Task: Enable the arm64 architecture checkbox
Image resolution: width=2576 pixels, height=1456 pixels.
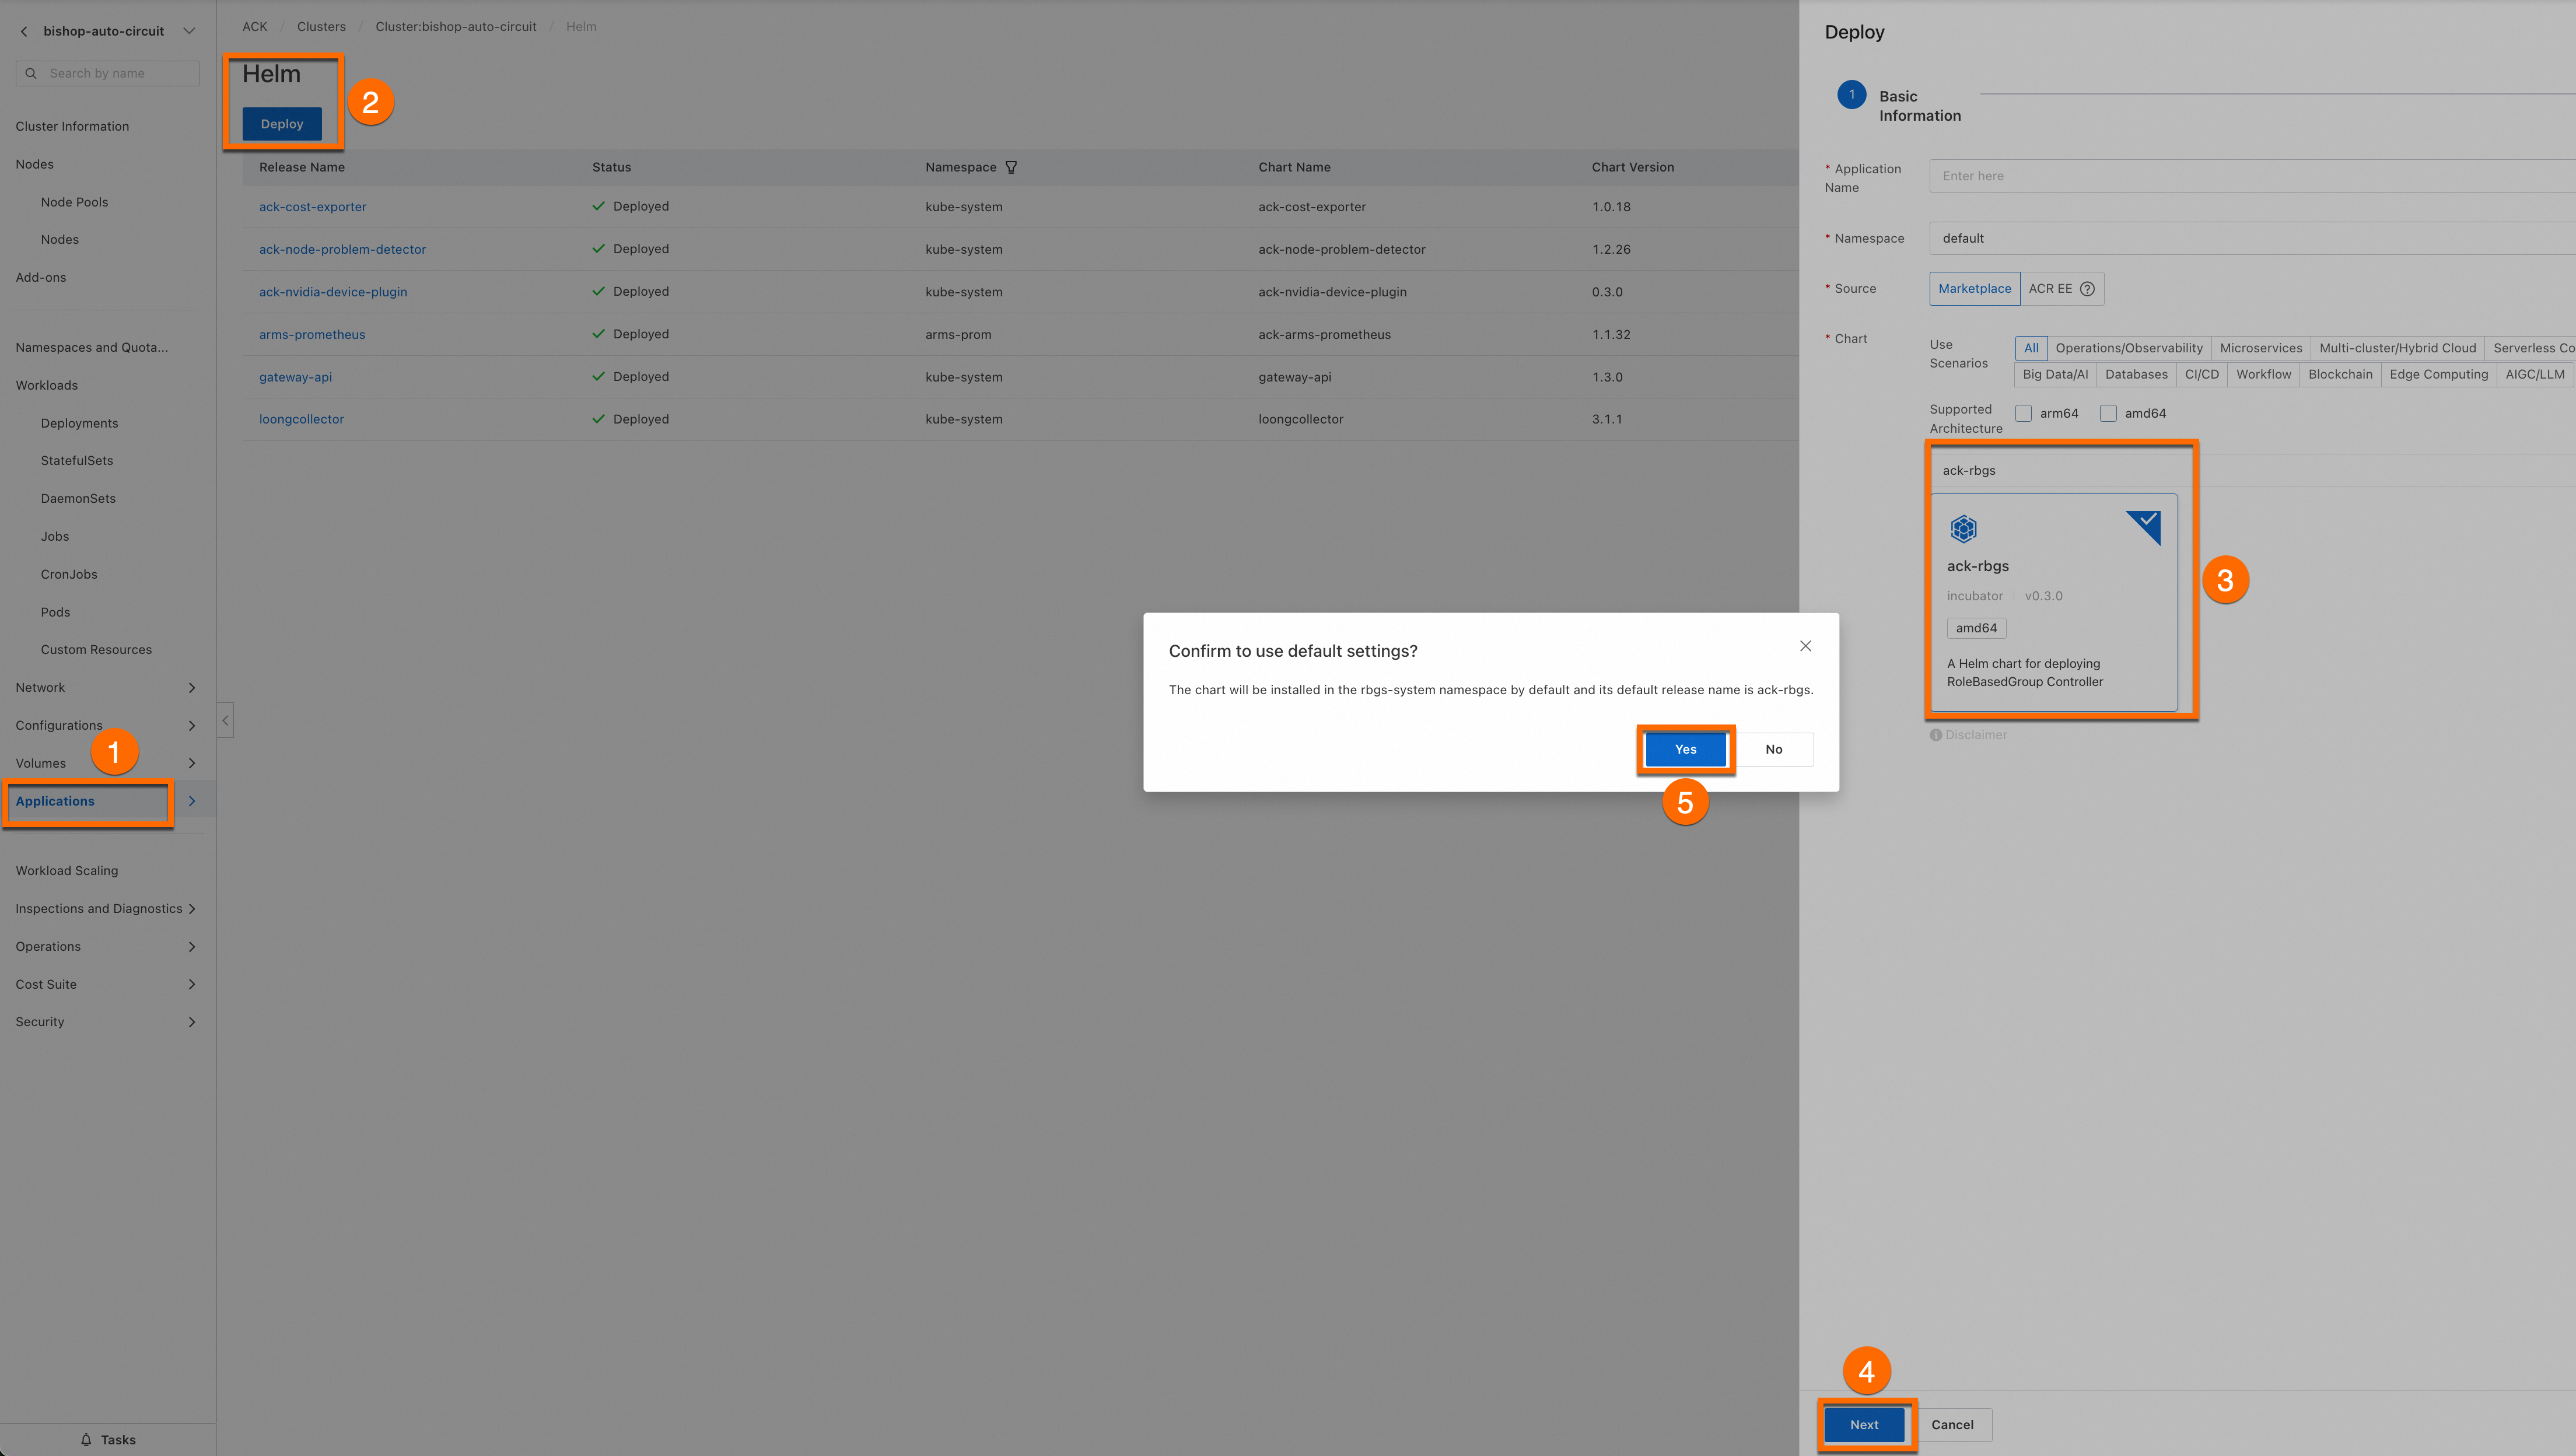Action: pyautogui.click(x=2024, y=413)
